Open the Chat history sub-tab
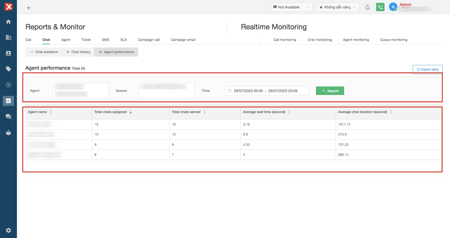The width and height of the screenshot is (450, 238). click(x=78, y=52)
